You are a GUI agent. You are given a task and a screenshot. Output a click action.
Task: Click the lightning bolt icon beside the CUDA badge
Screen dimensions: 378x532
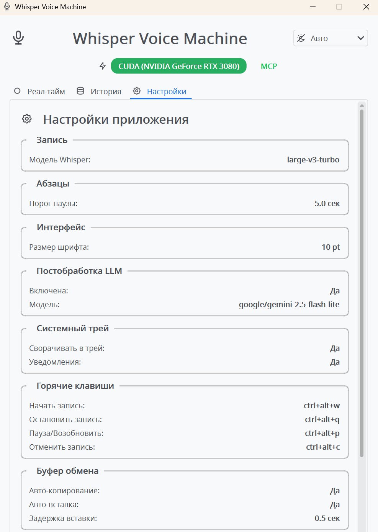pos(103,66)
